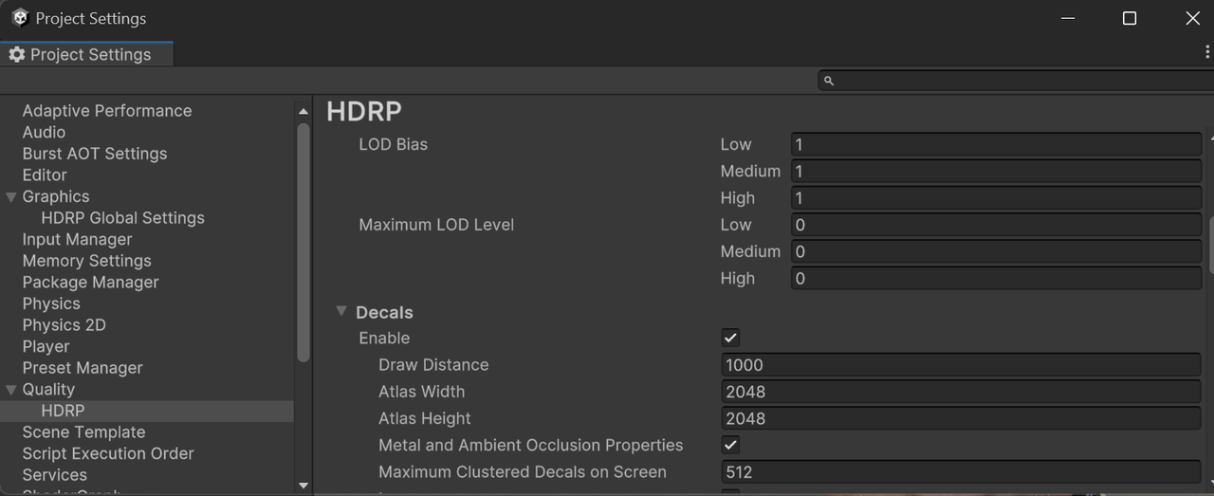Select Audio settings category
The image size is (1214, 496).
click(44, 132)
